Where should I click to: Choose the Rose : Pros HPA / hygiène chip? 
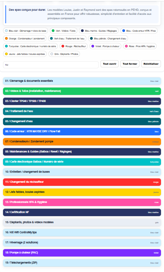[140, 46]
